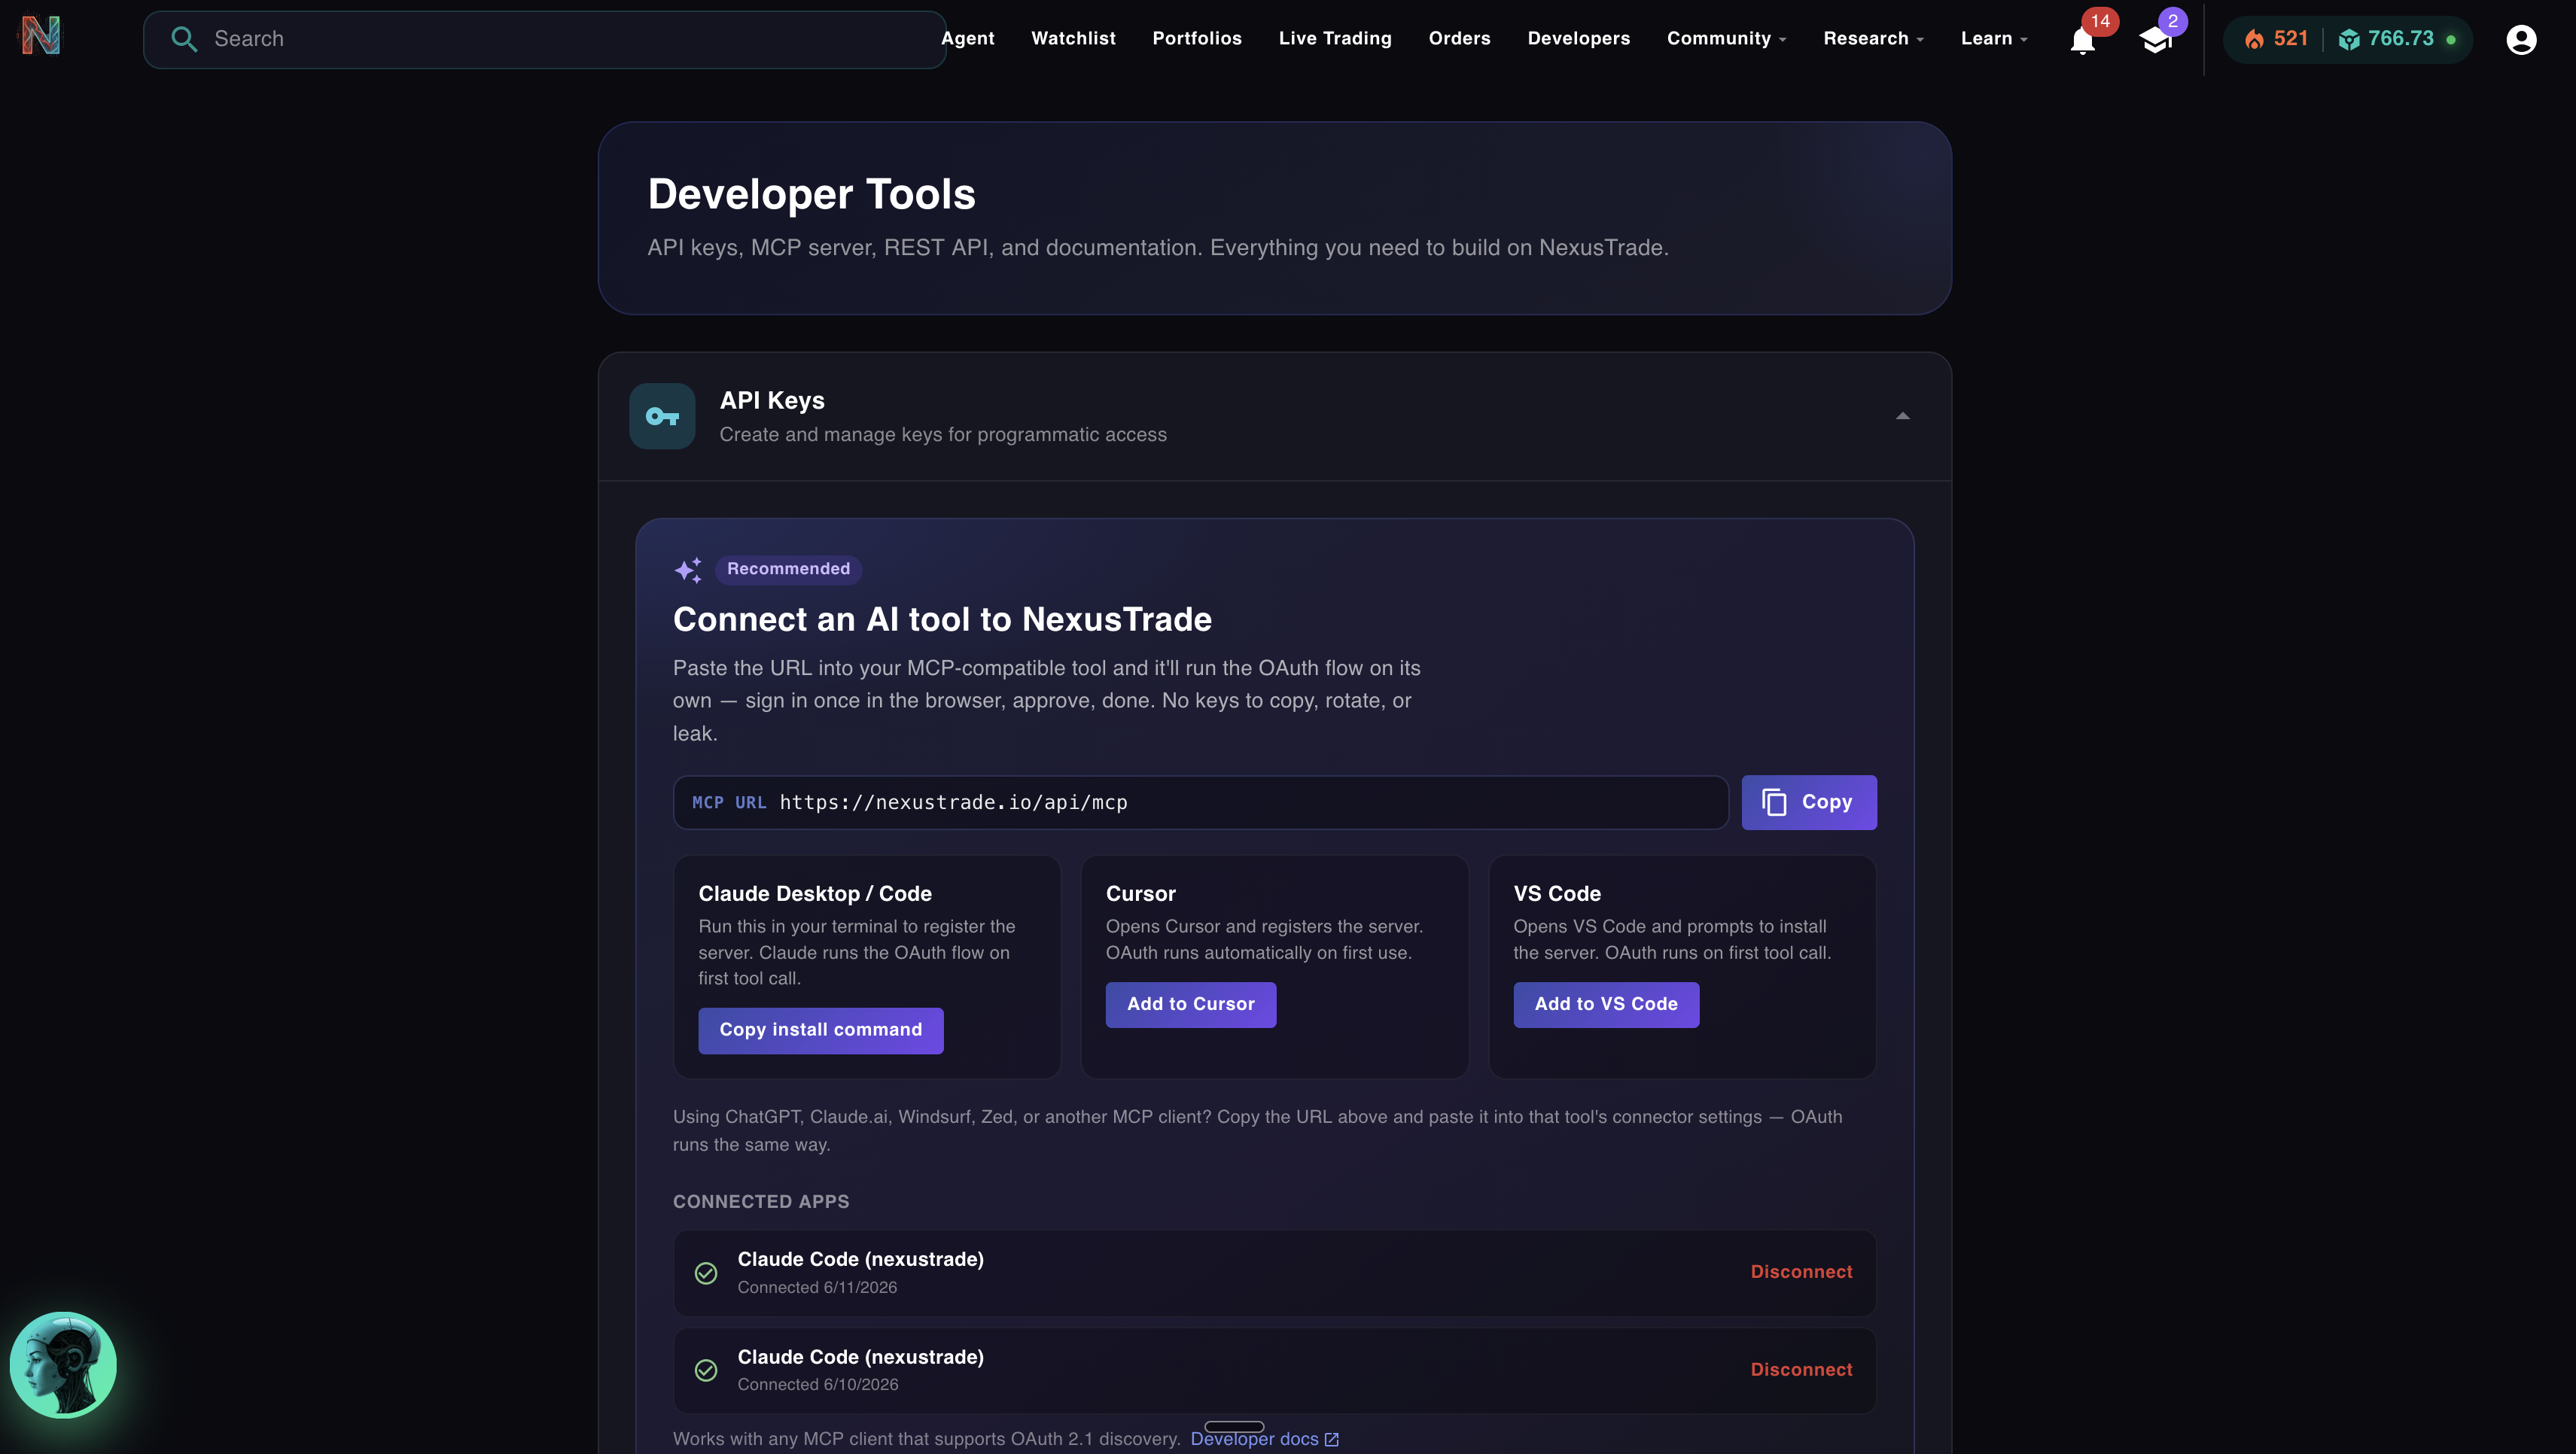Viewport: 2576px width, 1454px height.
Task: Disconnect Claude Code connected 6/10/2026
Action: [x=1801, y=1370]
